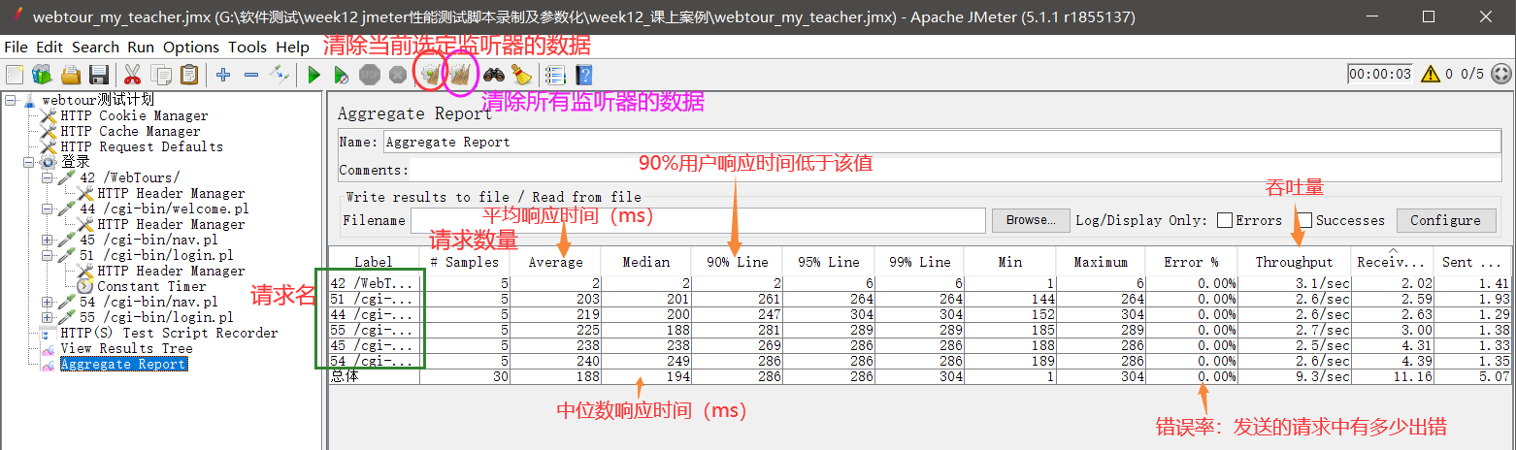This screenshot has height=450, width=1516.
Task: Click the yellow warning triangle icon
Action: (x=1431, y=74)
